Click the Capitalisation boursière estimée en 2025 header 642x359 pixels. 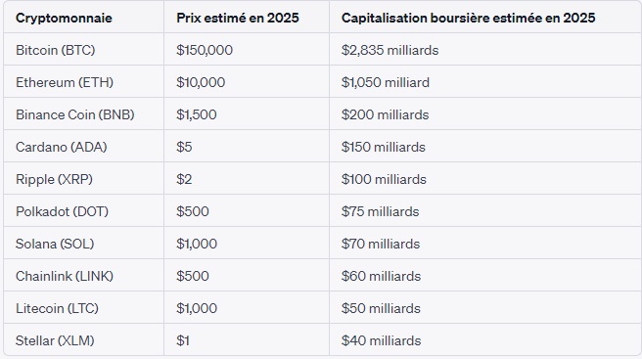click(x=469, y=18)
